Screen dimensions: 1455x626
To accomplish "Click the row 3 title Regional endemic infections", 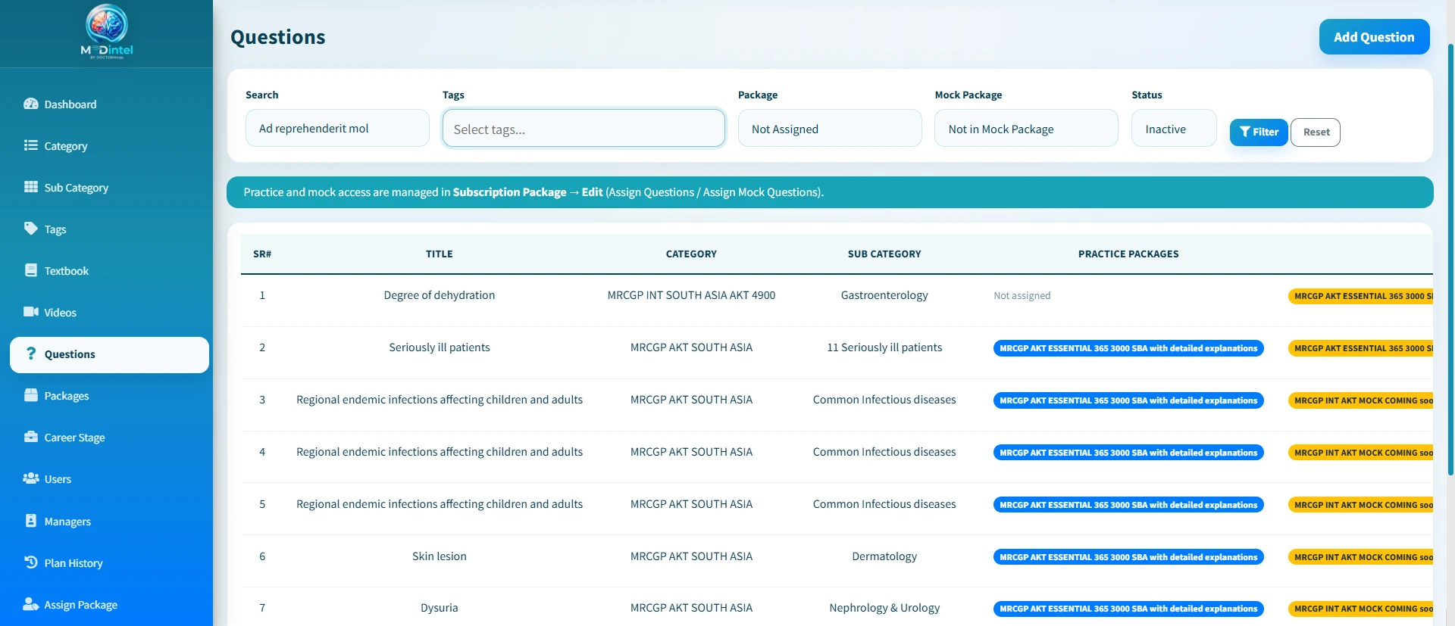I will point(440,400).
